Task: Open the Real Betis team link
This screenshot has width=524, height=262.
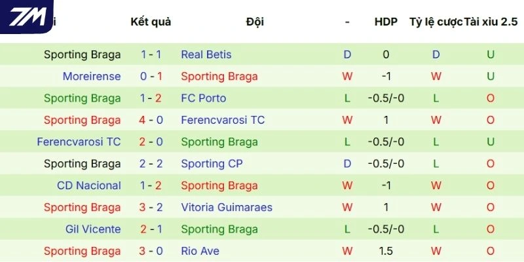Action: click(206, 54)
